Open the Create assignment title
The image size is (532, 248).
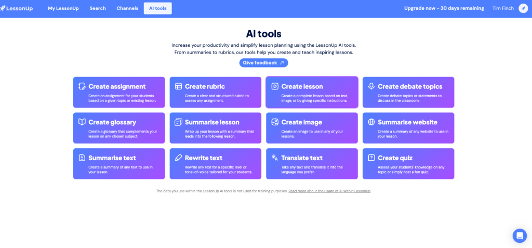click(x=117, y=87)
